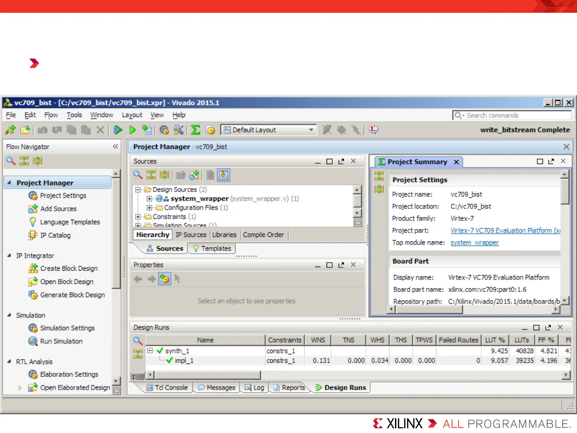This screenshot has height=433, width=577.
Task: Open the Tools menu
Action: tap(74, 115)
